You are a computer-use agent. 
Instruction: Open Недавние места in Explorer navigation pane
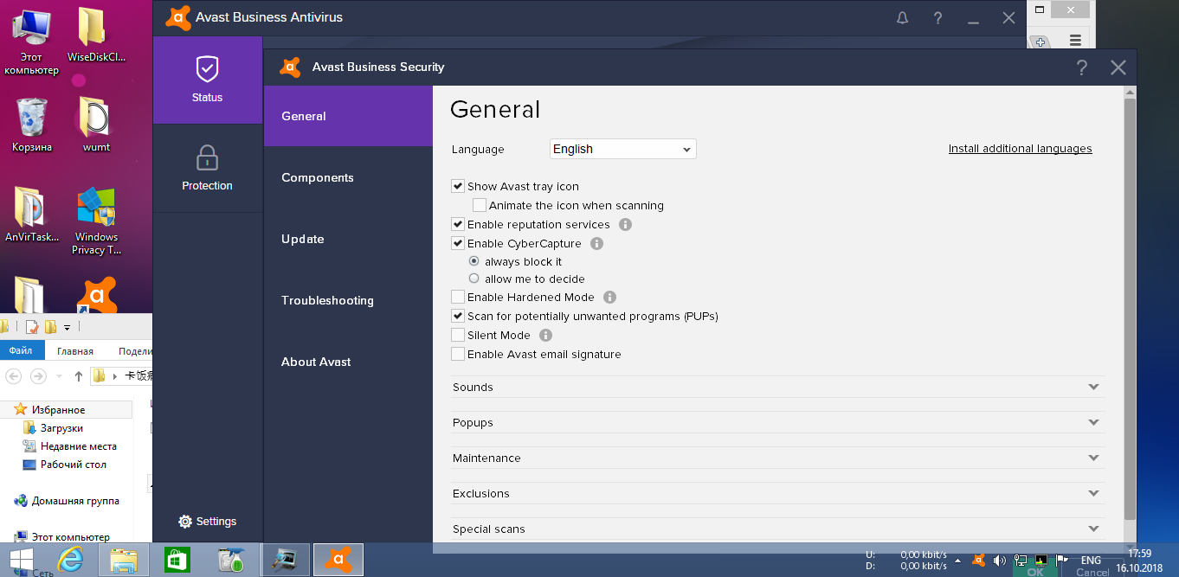pos(78,446)
